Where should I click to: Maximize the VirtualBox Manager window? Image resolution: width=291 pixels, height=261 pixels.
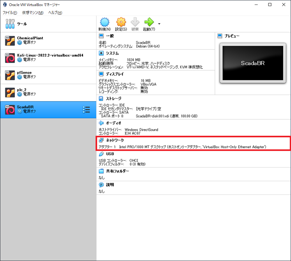270,5
